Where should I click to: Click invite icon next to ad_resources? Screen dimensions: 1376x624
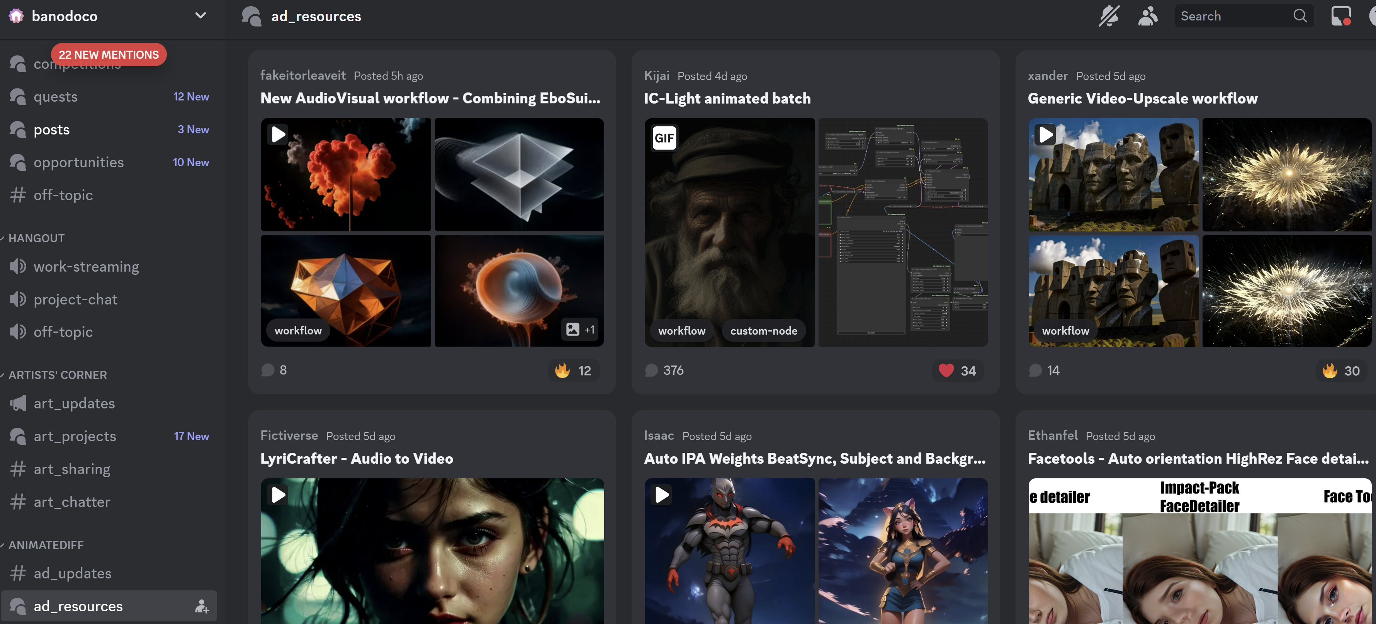(x=201, y=606)
